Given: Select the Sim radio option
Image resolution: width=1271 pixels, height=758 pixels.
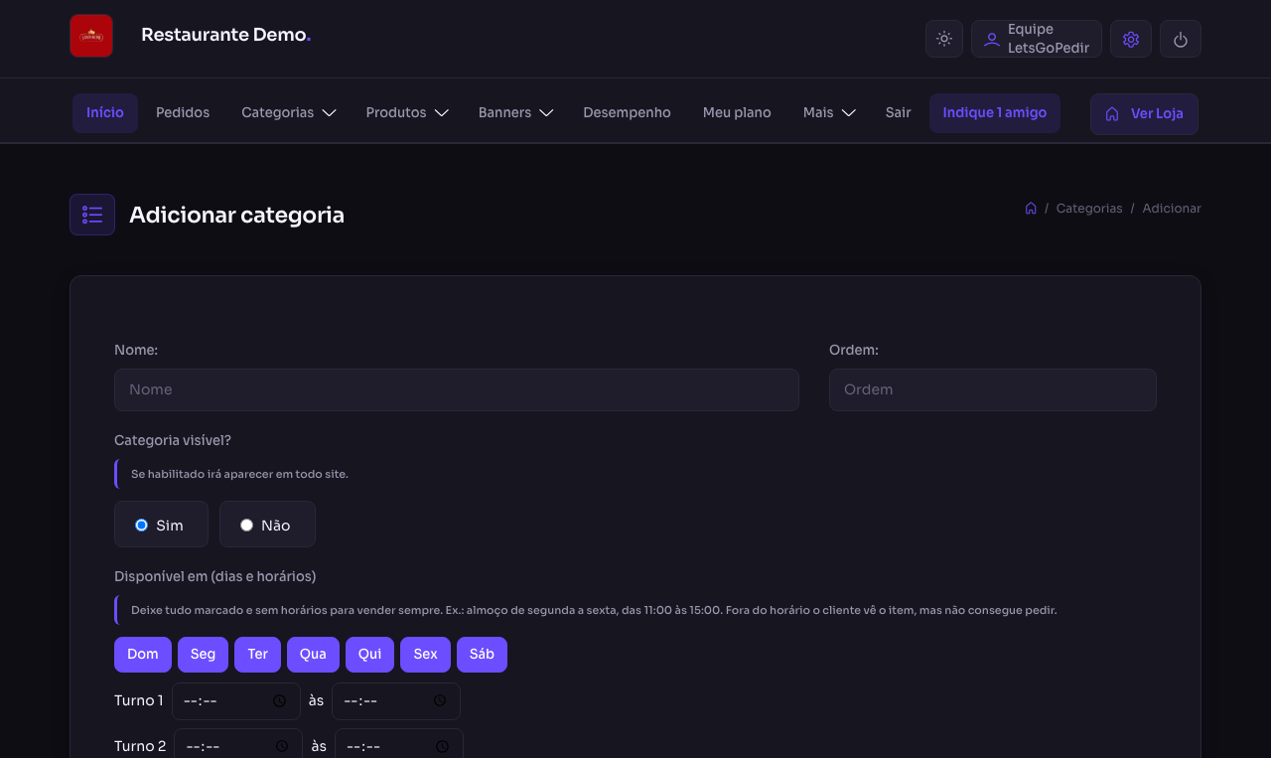Looking at the screenshot, I should pos(141,525).
